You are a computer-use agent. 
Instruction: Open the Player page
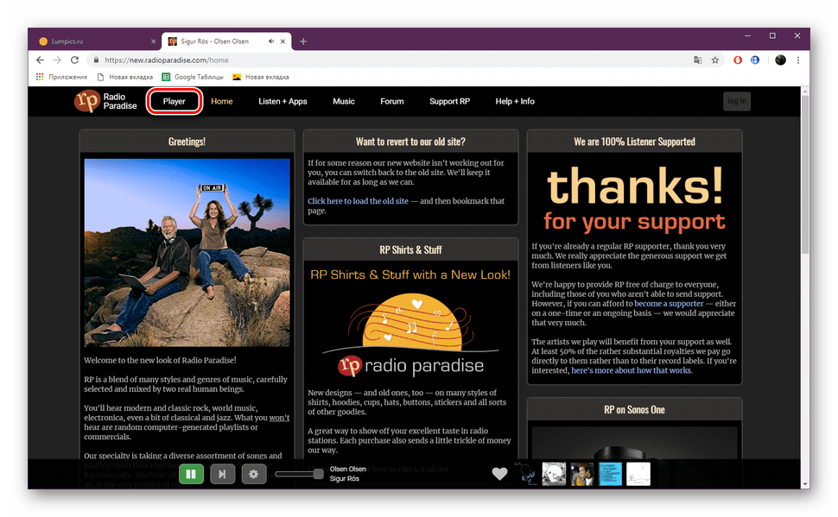175,101
